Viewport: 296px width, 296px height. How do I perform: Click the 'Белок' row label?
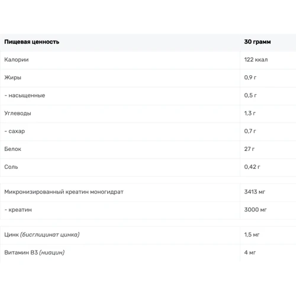tap(12, 149)
